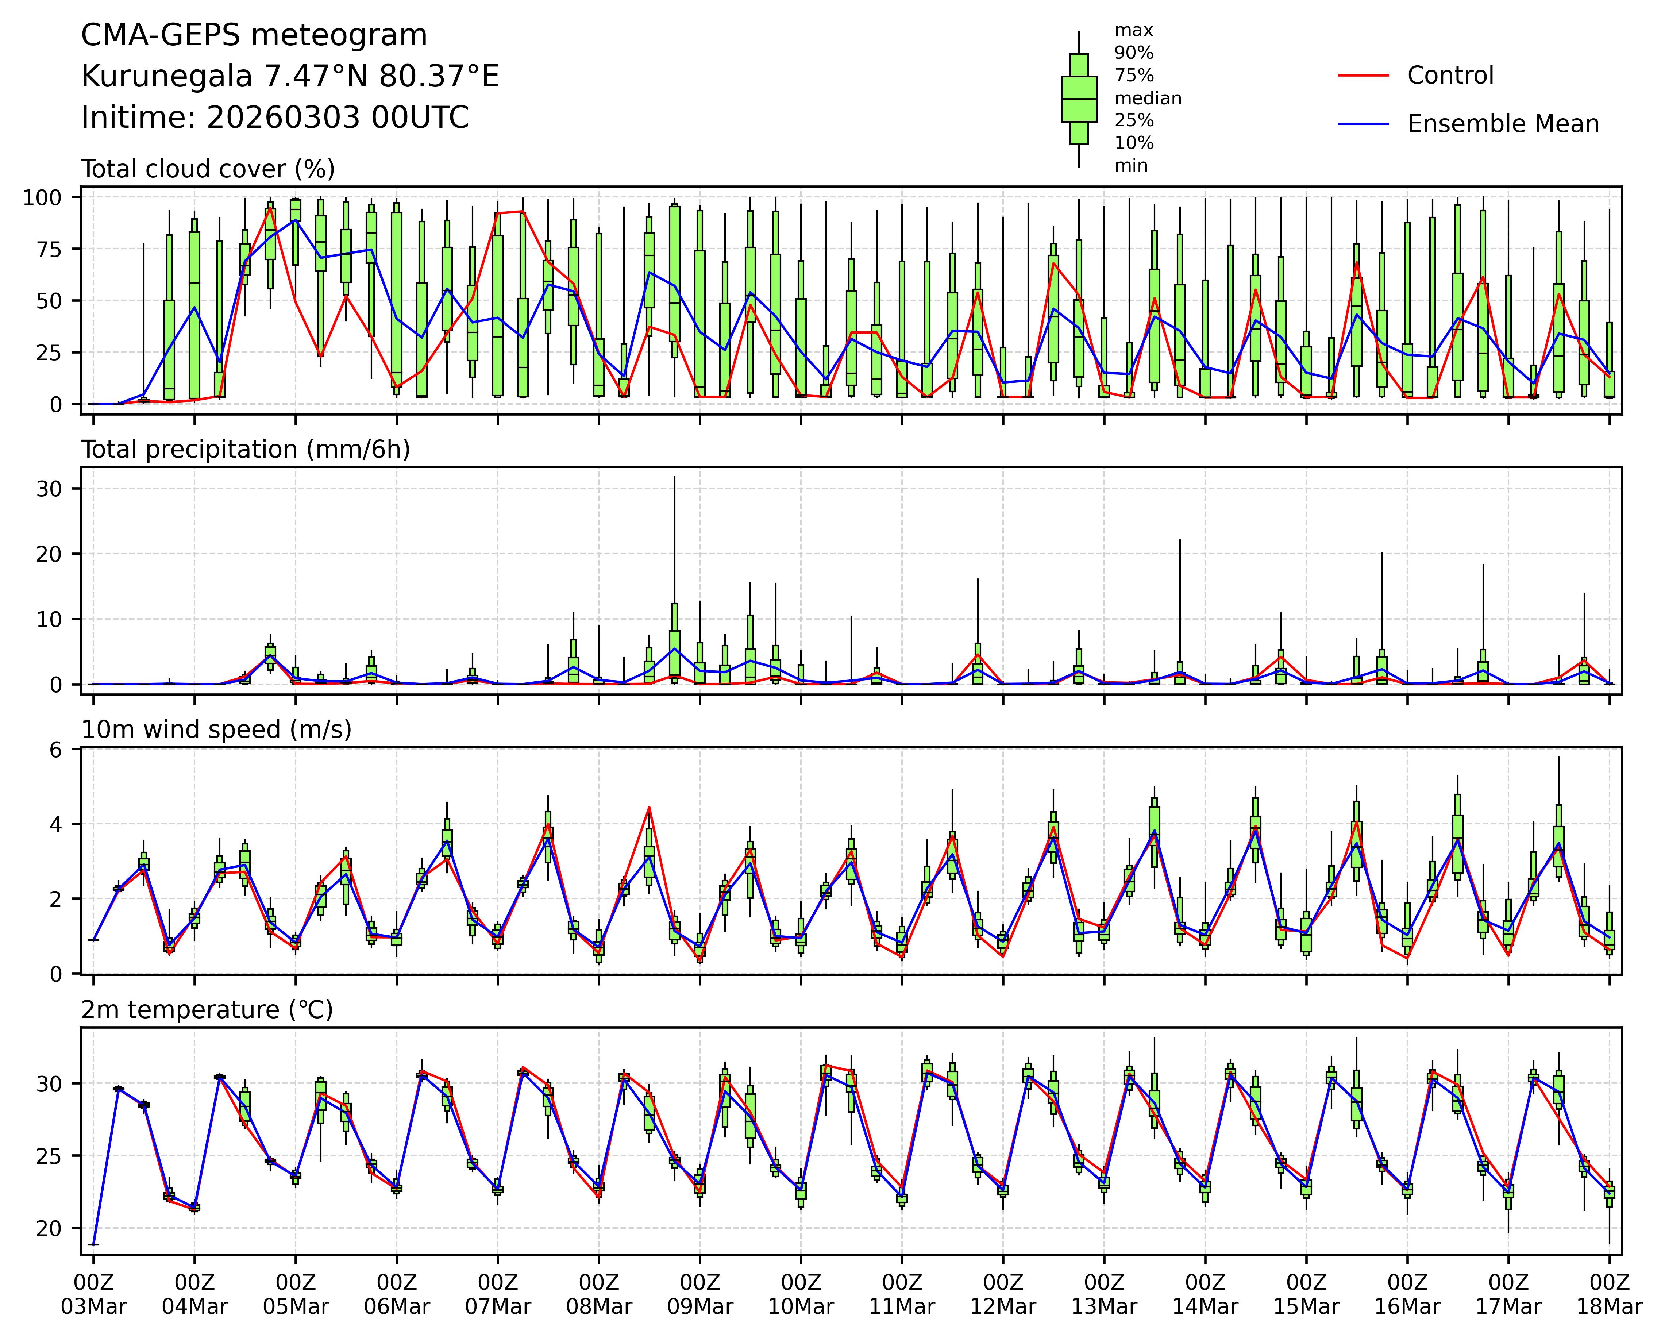
Task: Click the 00Z 15Mar axis label
Action: [x=1306, y=1294]
